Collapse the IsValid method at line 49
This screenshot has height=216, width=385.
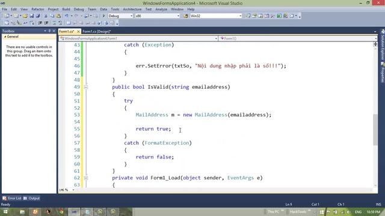point(85,87)
